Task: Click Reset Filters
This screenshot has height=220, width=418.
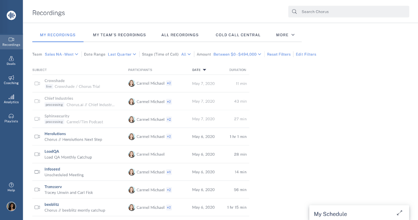Action: [278, 54]
